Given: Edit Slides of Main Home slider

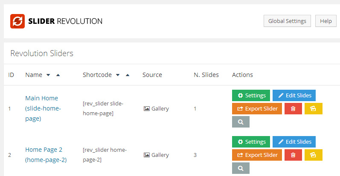Looking at the screenshot, I should coord(294,95).
